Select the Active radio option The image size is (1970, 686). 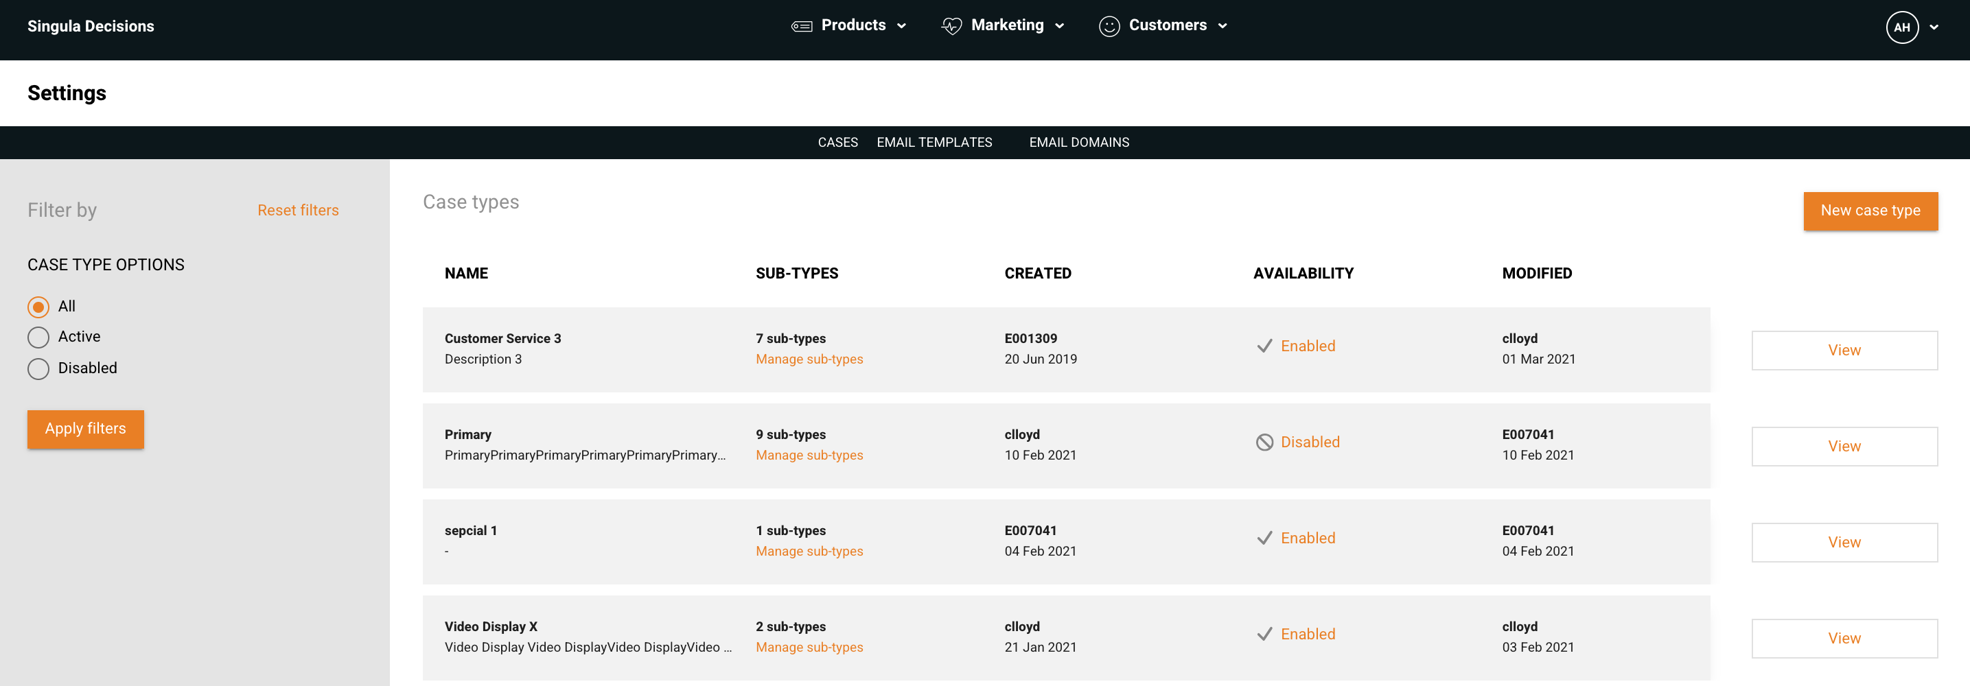pos(38,338)
